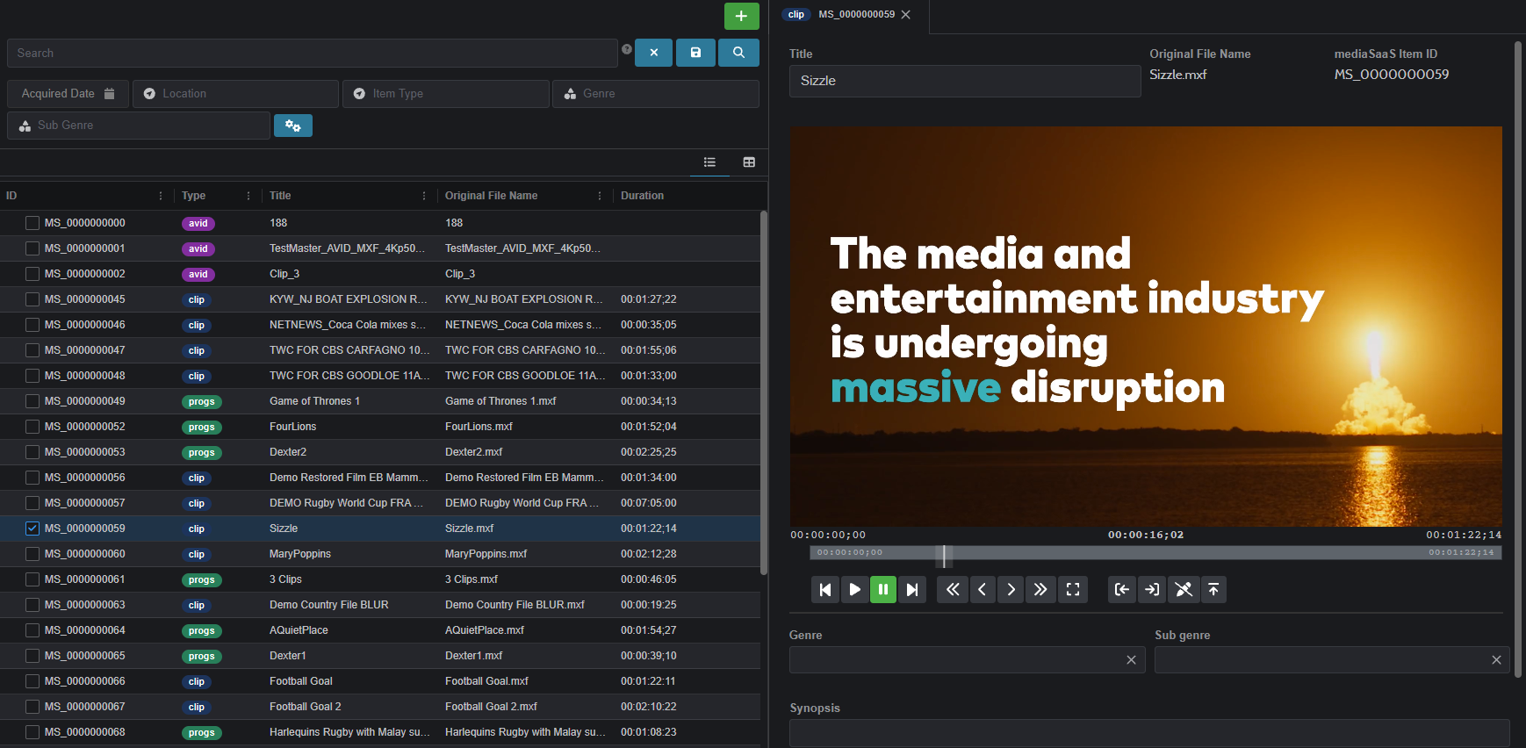1526x748 pixels.
Task: Open the Sub Genre filter dropdown
Action: pyautogui.click(x=139, y=126)
